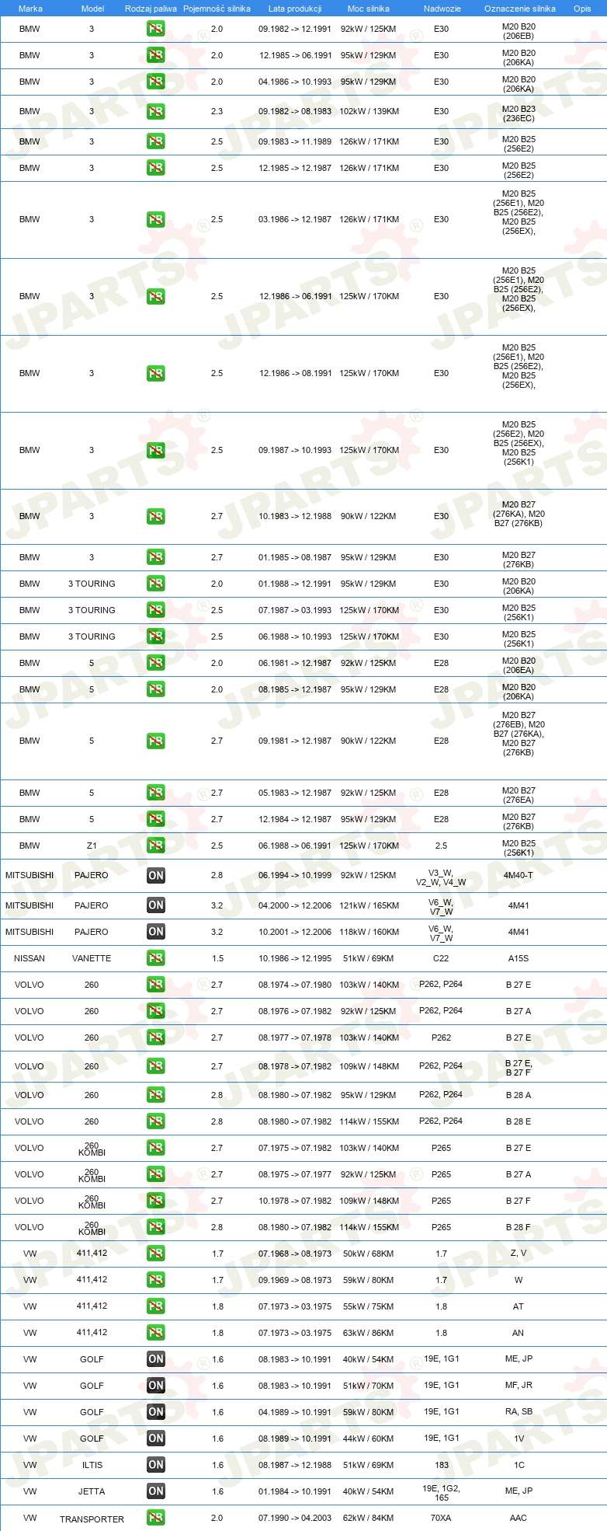
Task: Click the Oznaczenie silnika column header
Action: pos(519,9)
